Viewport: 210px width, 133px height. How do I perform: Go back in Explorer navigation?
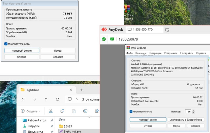point(23,99)
